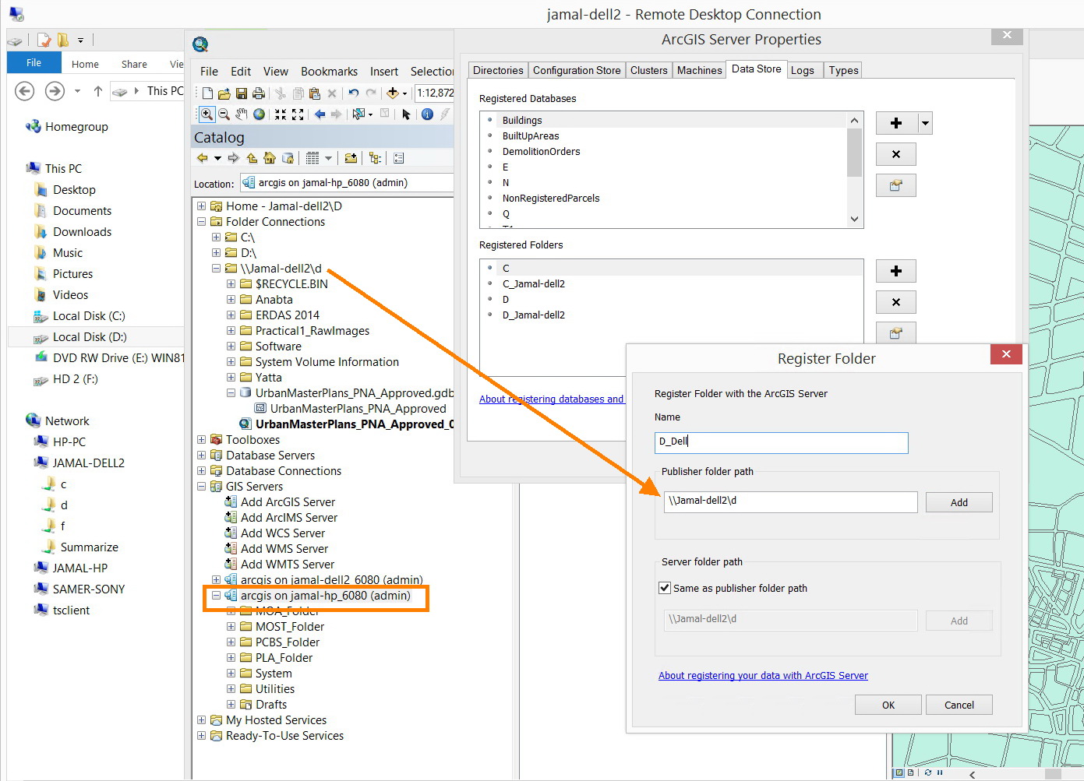Click add registered database plus button
Image resolution: width=1084 pixels, height=781 pixels.
896,123
